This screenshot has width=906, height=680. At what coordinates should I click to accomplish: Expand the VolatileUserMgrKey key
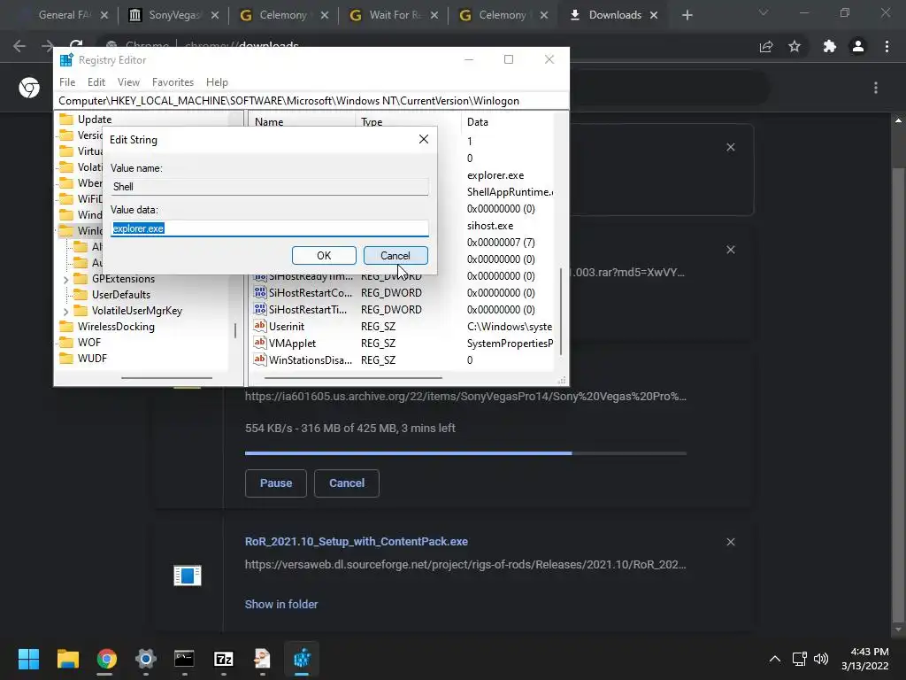[65, 311]
